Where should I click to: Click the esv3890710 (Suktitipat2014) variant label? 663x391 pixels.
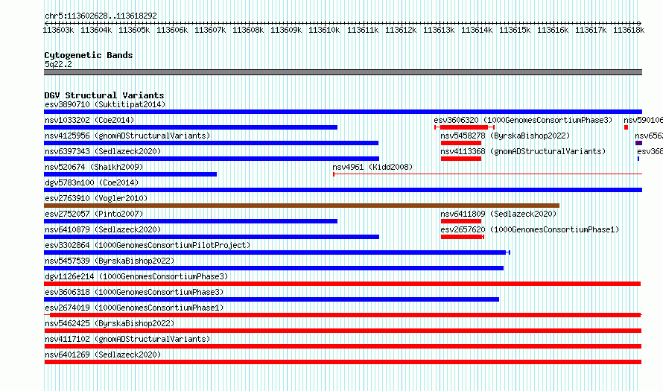pyautogui.click(x=105, y=104)
